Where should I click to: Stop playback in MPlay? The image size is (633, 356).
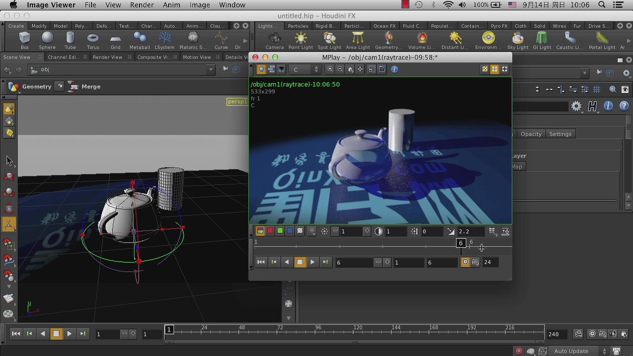300,262
